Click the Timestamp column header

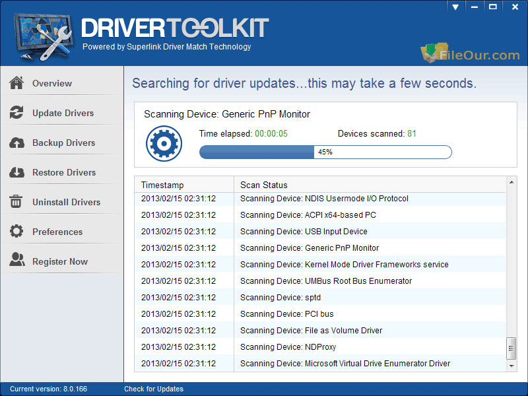184,185
